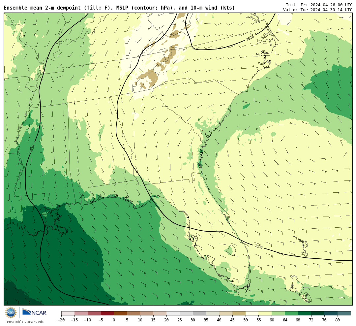Click the "72" colorbar tick label
Screen dimensions: 356x326
[x=311, y=320]
